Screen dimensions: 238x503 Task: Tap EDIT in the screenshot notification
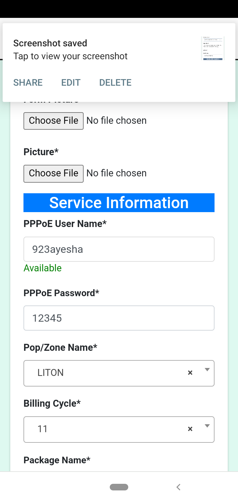click(71, 82)
